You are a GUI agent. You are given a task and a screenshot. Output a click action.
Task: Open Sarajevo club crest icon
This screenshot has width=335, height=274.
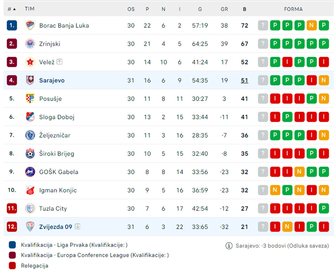pyautogui.click(x=30, y=80)
